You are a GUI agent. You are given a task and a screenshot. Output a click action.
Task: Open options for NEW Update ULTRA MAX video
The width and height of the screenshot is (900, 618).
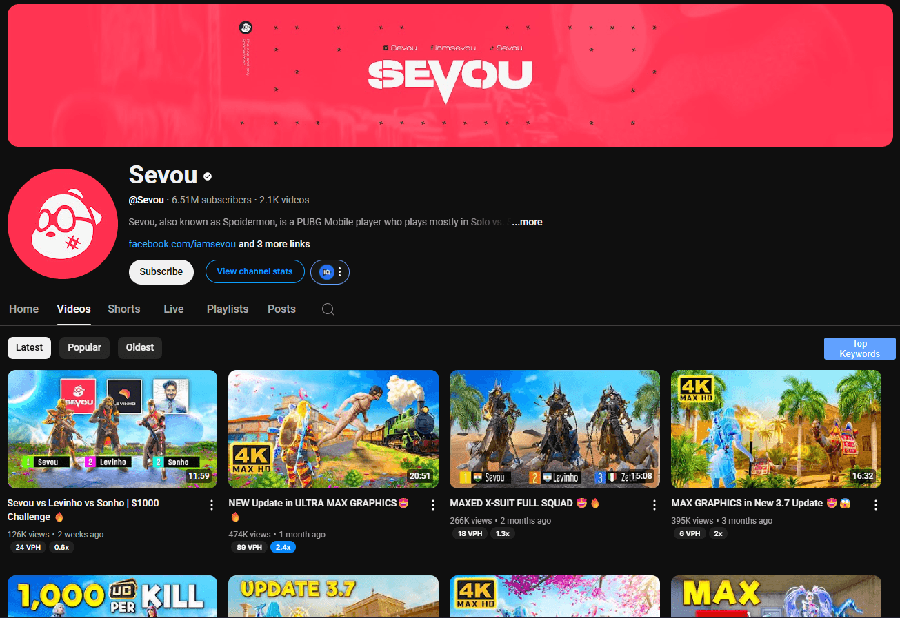[x=433, y=505]
